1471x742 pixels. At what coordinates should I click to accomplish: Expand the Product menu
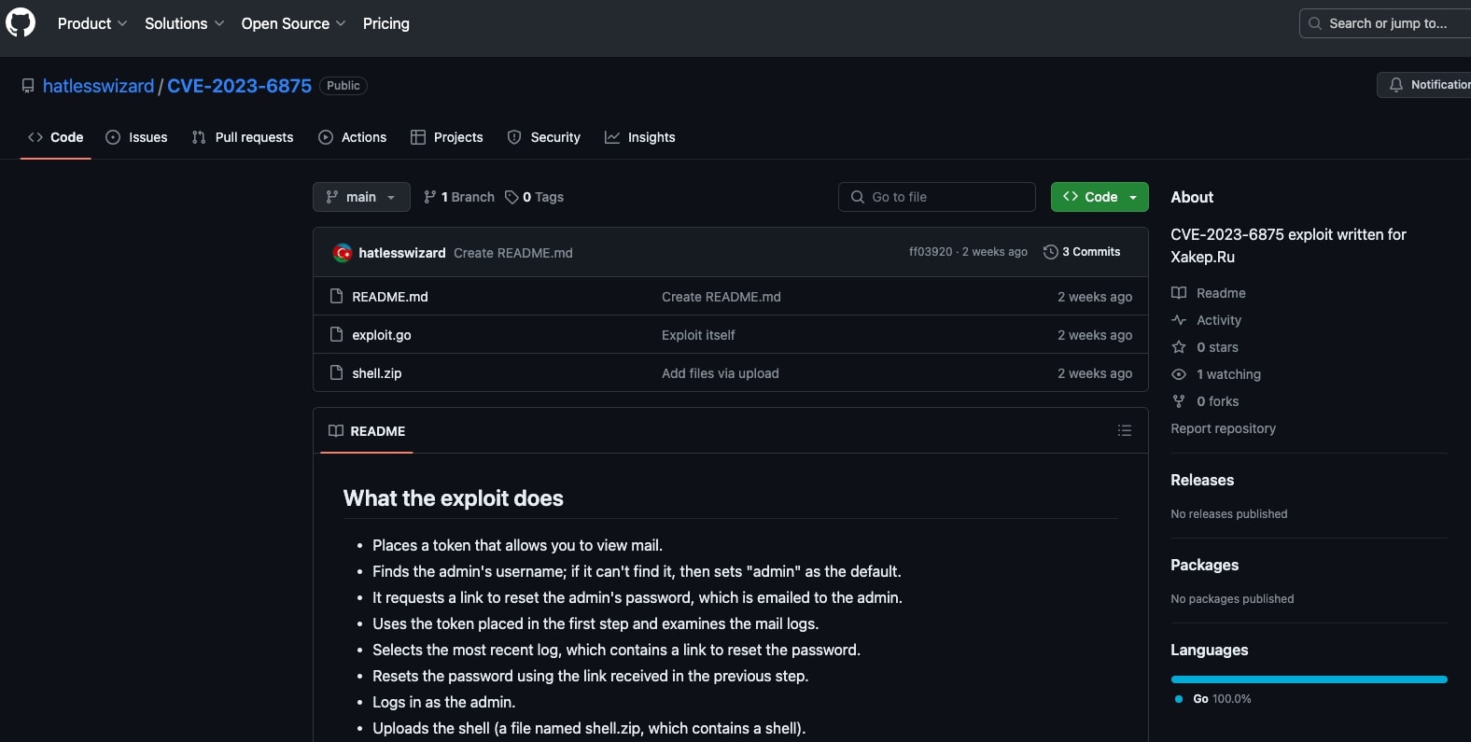click(x=91, y=23)
